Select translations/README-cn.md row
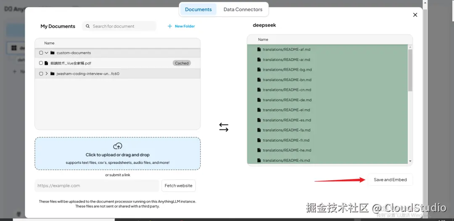Image resolution: width=454 pixels, height=221 pixels. (327, 89)
